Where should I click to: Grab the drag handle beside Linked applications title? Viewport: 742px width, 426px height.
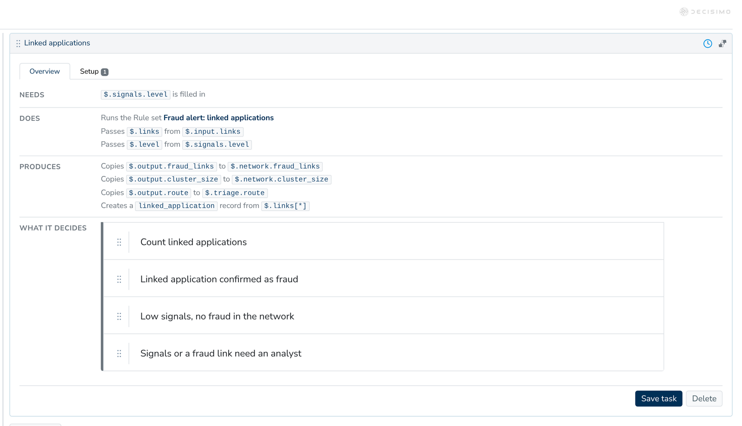(x=18, y=44)
